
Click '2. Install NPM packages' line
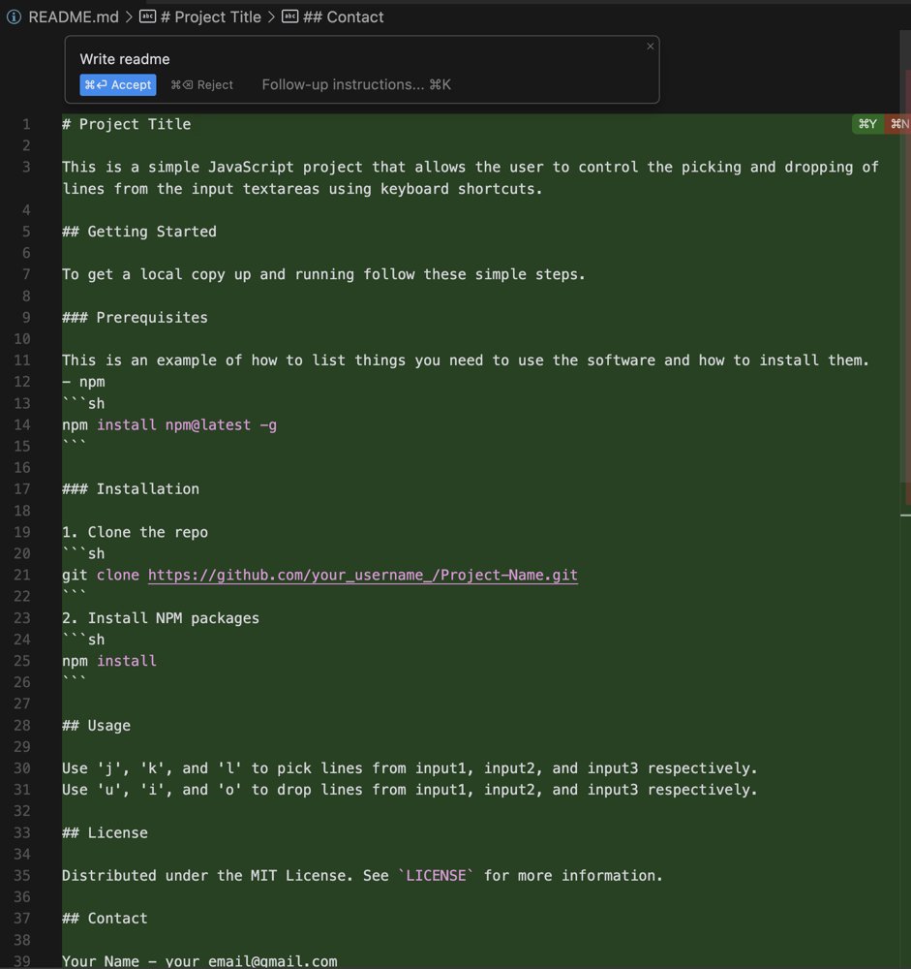161,618
